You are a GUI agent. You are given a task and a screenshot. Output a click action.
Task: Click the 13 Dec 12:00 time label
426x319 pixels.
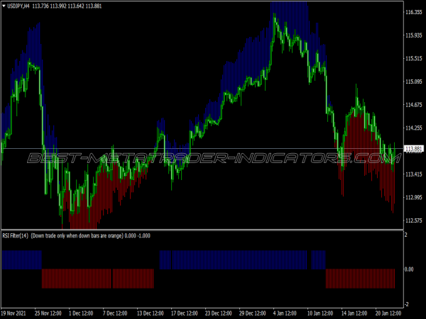coord(151,313)
